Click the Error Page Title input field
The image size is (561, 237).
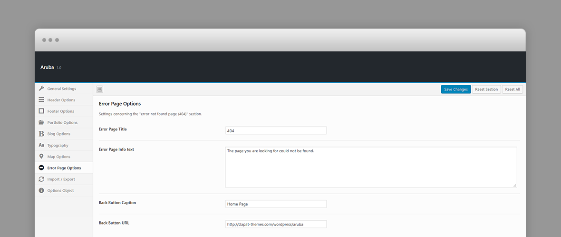click(x=276, y=131)
